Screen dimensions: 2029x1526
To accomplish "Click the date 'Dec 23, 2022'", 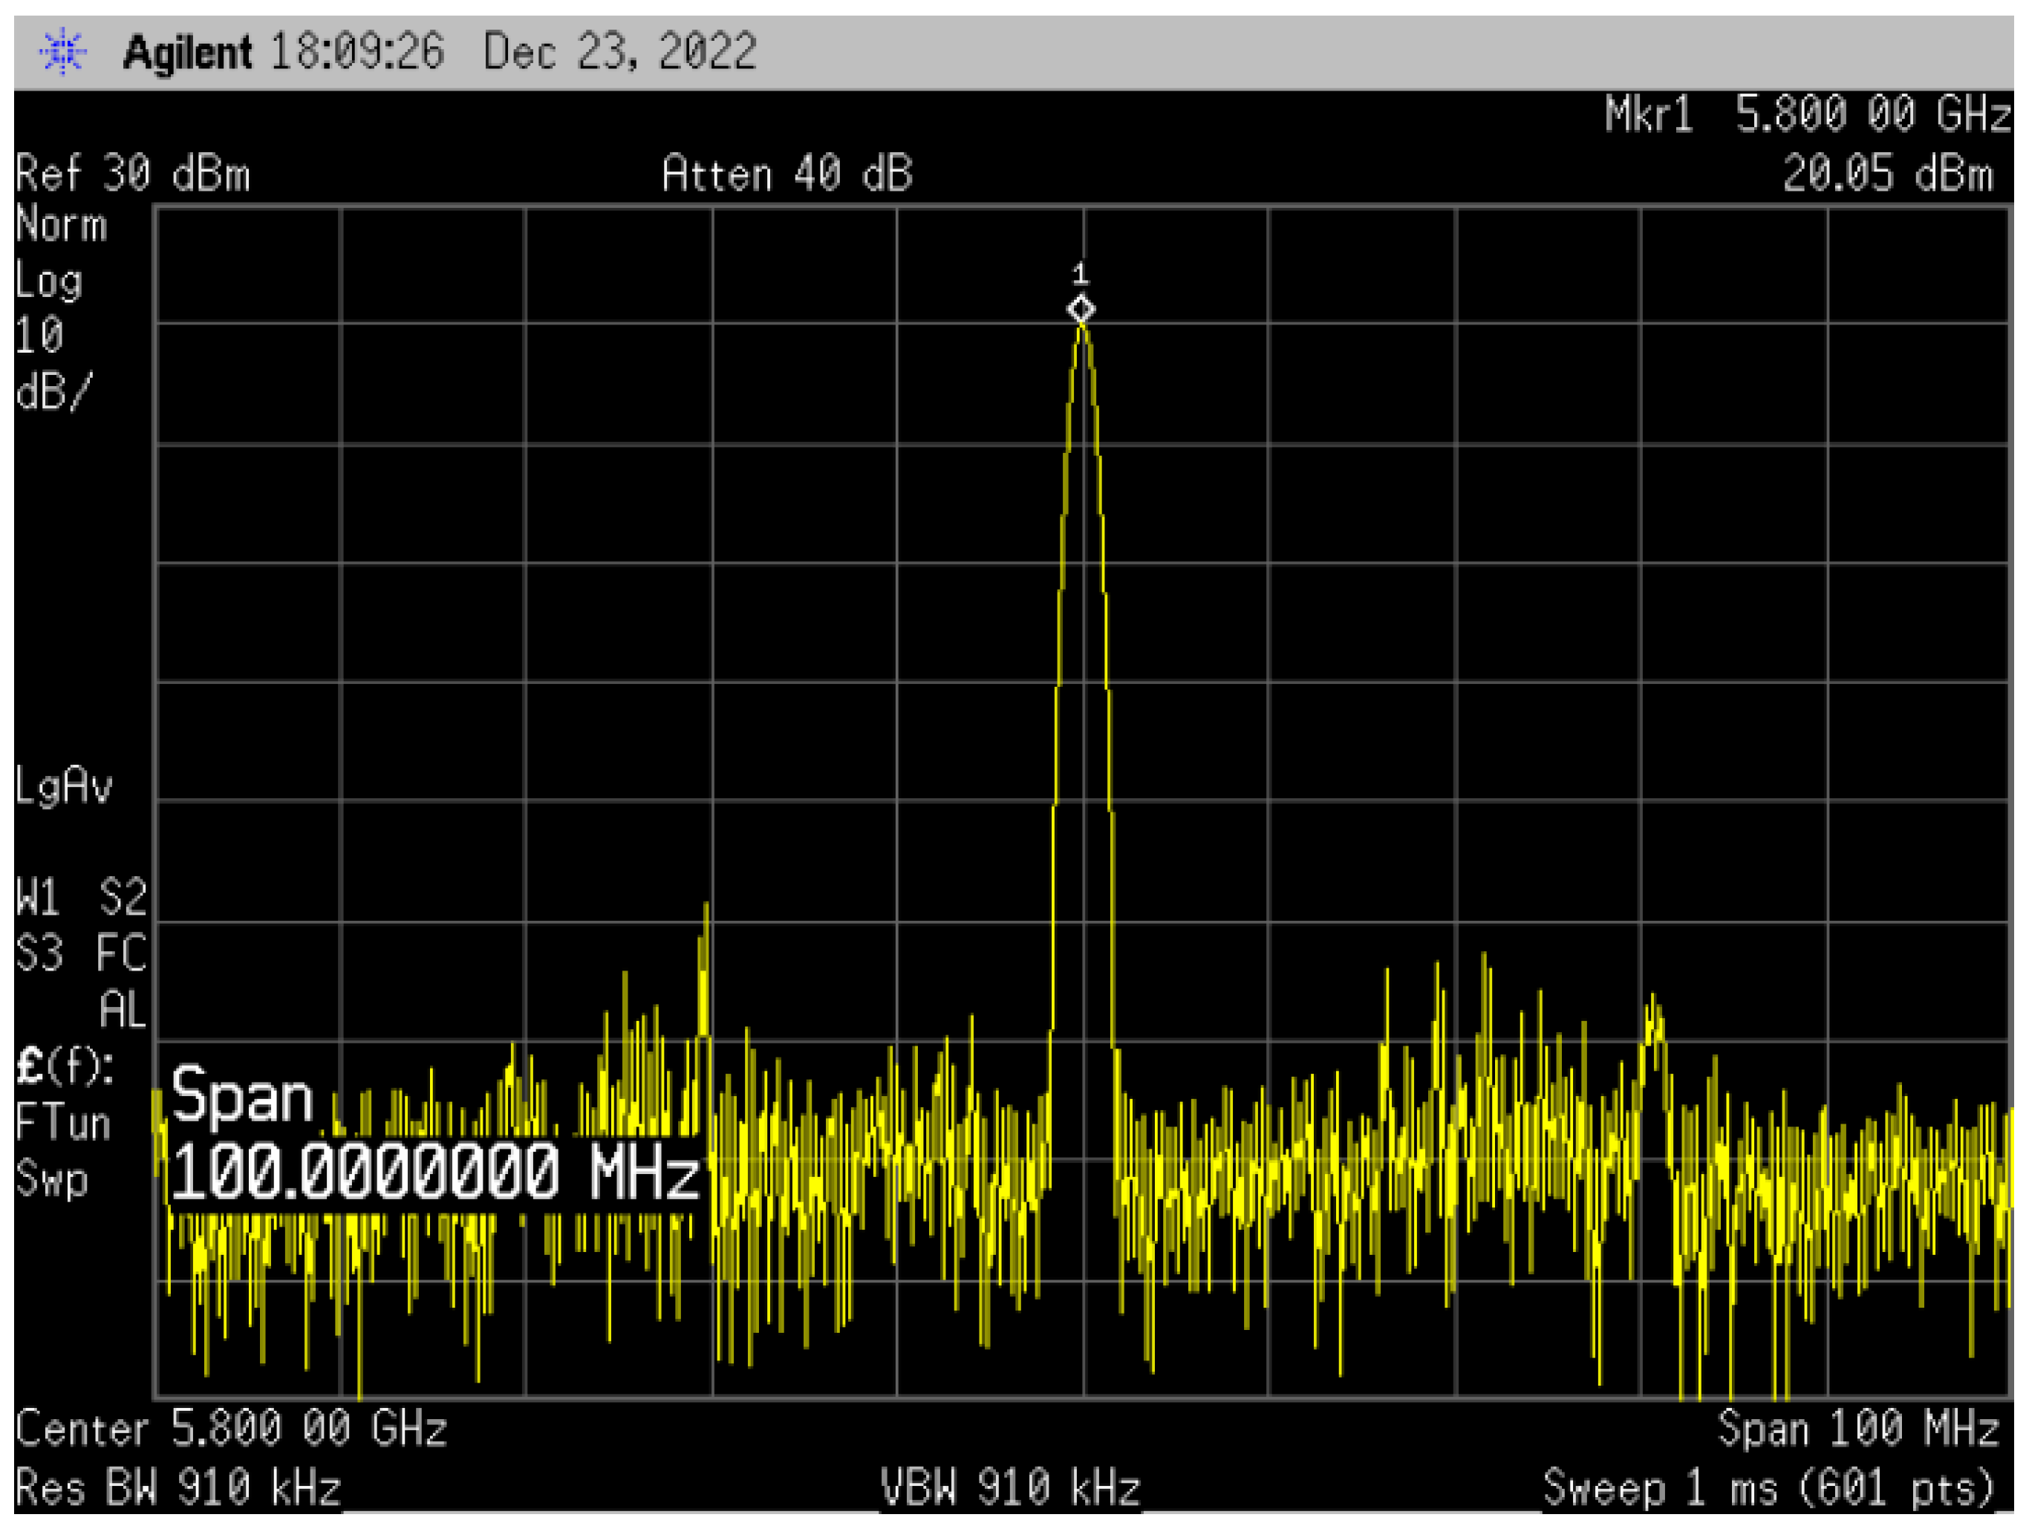I will pyautogui.click(x=620, y=51).
